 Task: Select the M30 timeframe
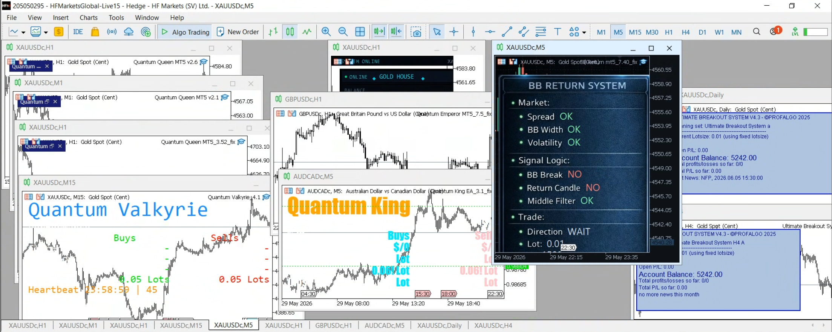pos(652,32)
